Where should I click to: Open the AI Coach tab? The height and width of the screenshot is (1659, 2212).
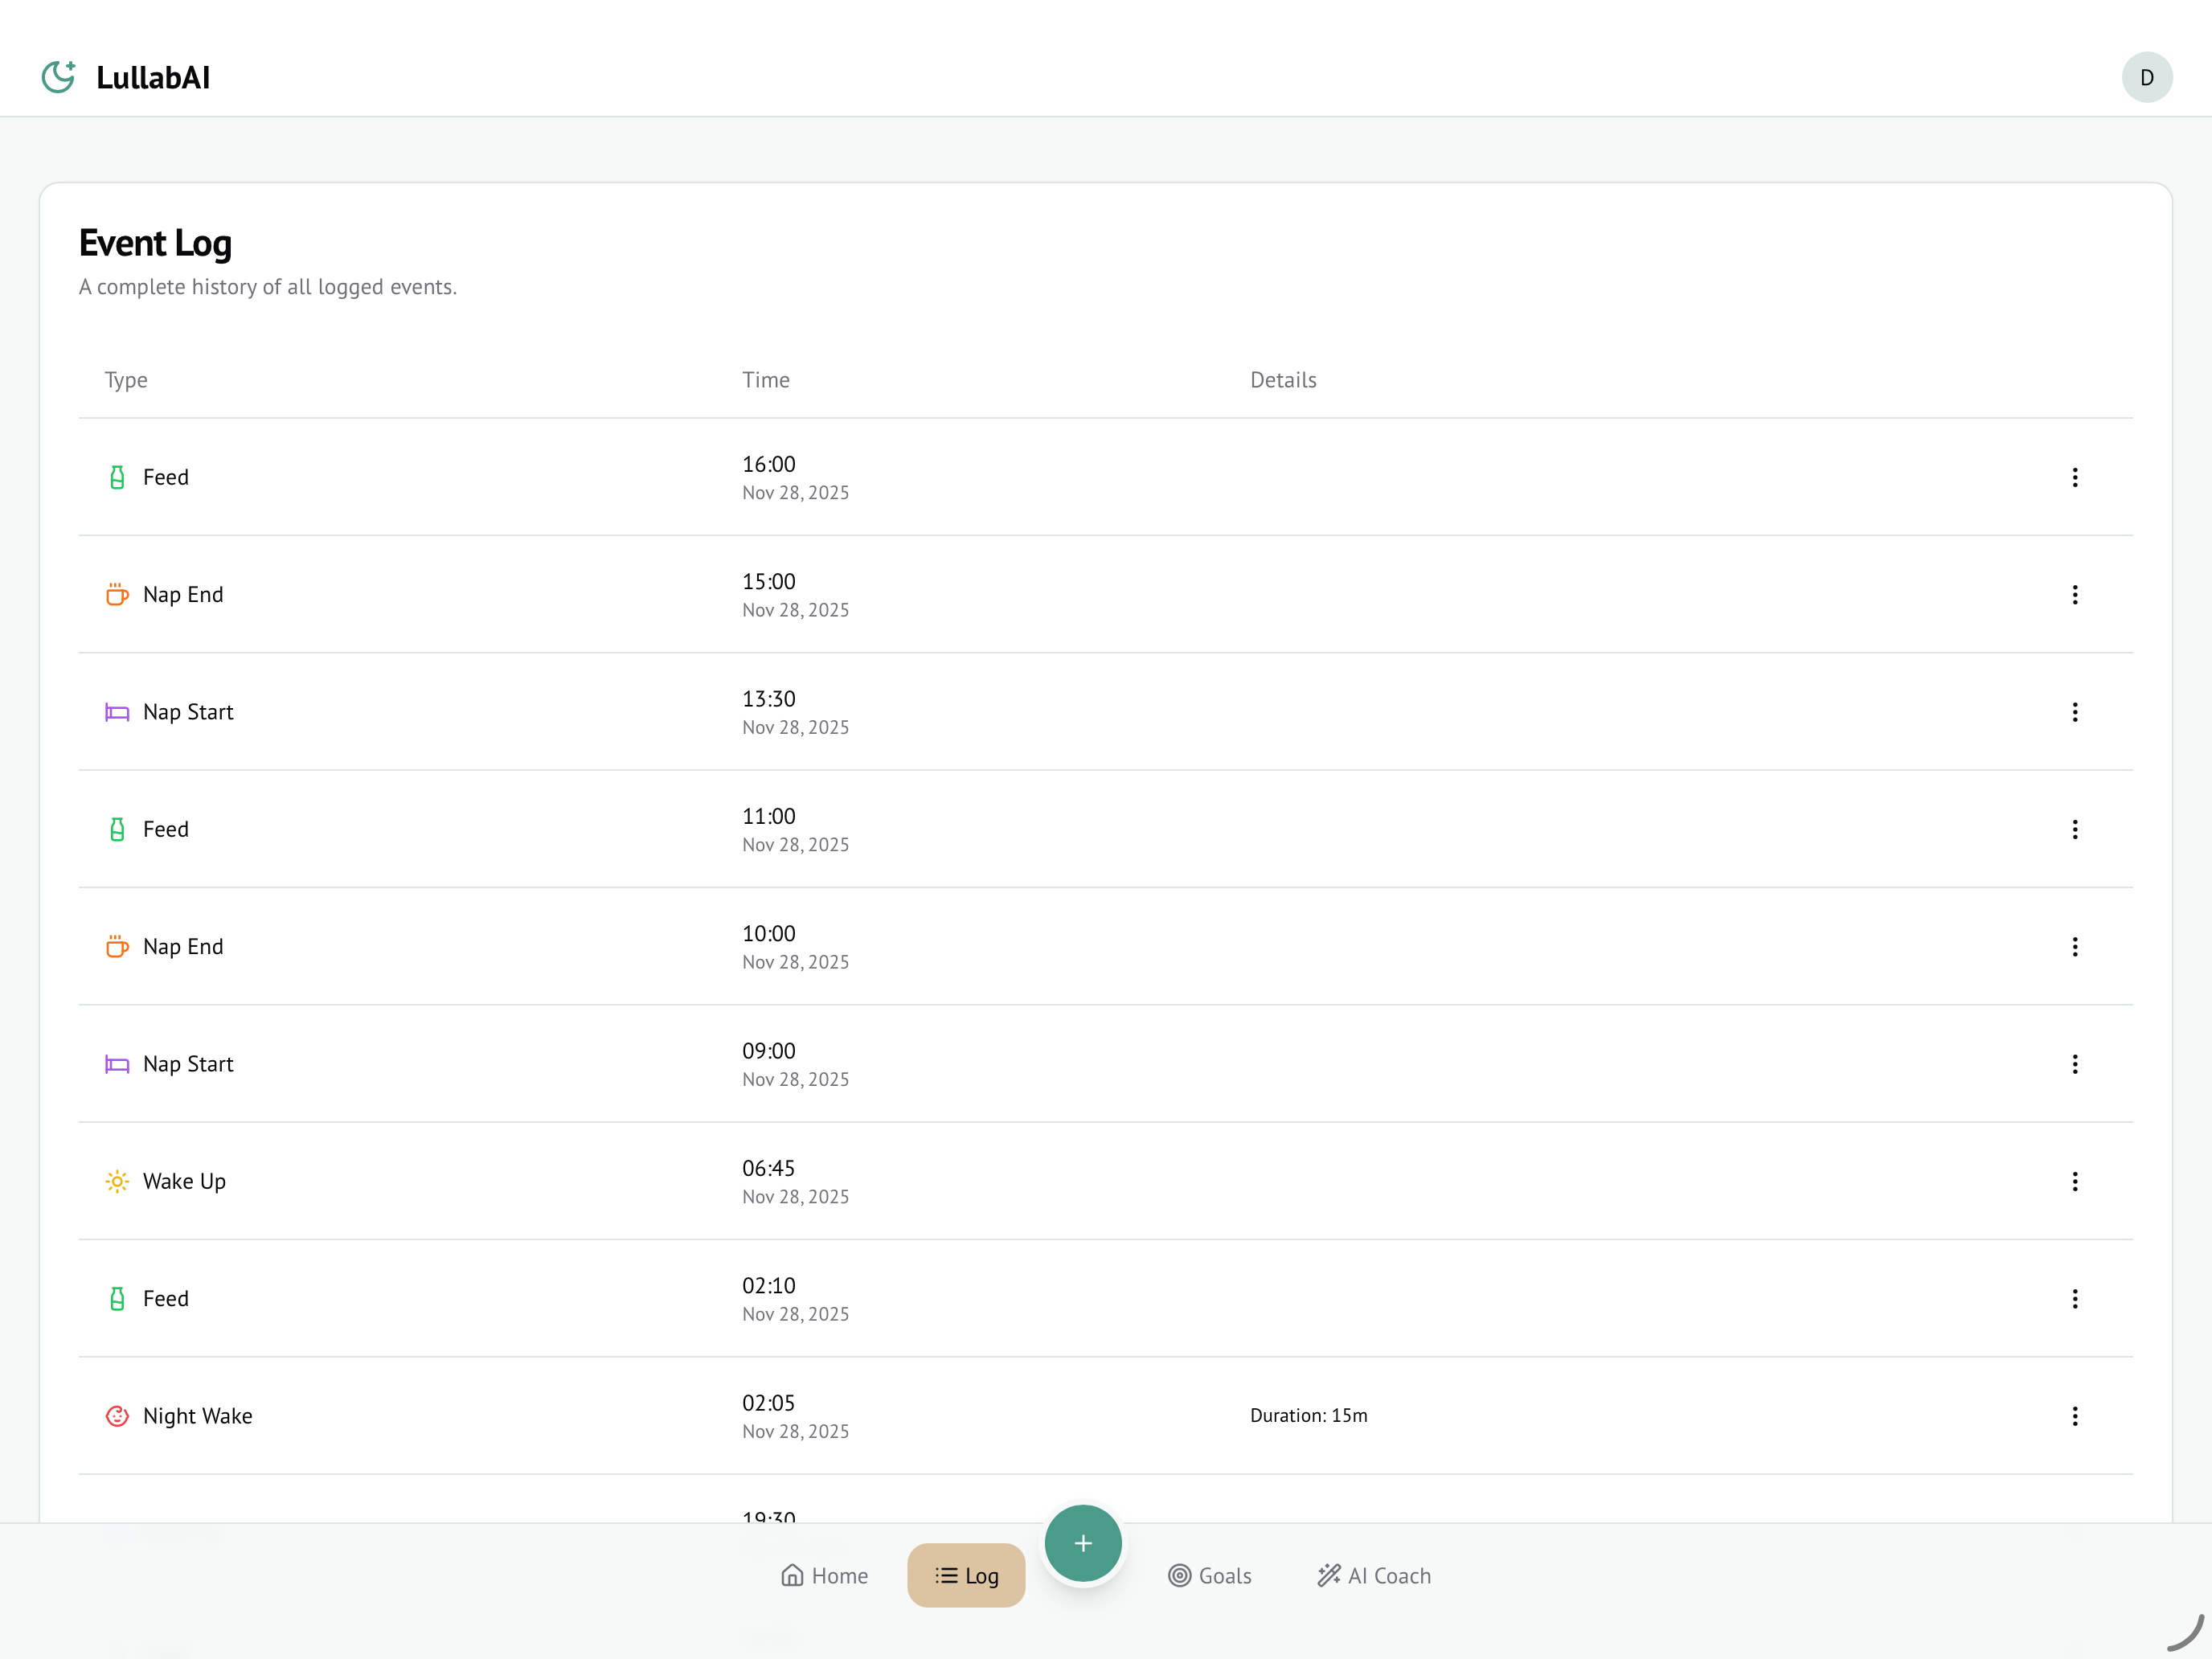pyautogui.click(x=1374, y=1576)
